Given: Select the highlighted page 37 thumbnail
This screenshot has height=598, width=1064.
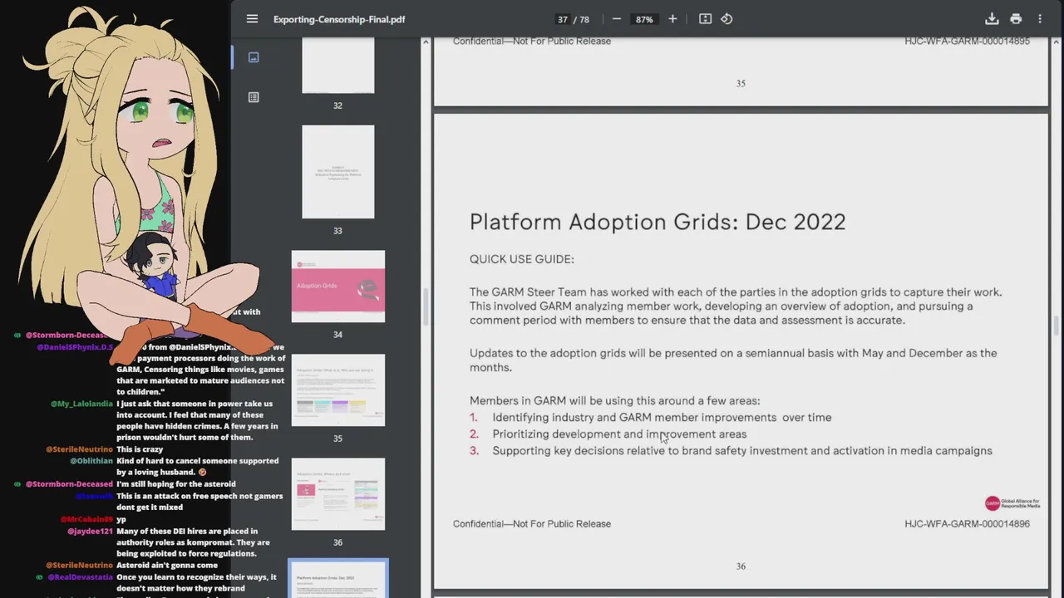Looking at the screenshot, I should (x=337, y=580).
